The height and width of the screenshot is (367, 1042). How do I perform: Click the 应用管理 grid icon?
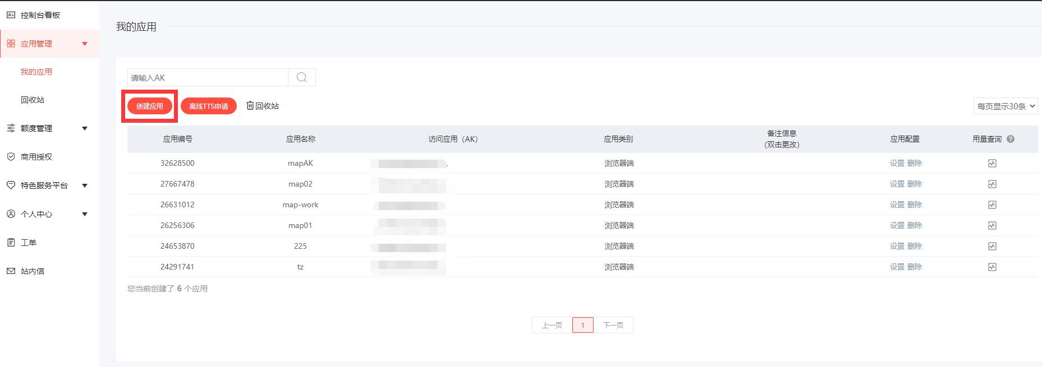pos(11,44)
